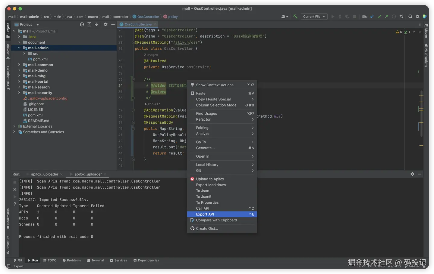
Task: Click the Rollback undo arrow icon
Action: pyautogui.click(x=401, y=17)
